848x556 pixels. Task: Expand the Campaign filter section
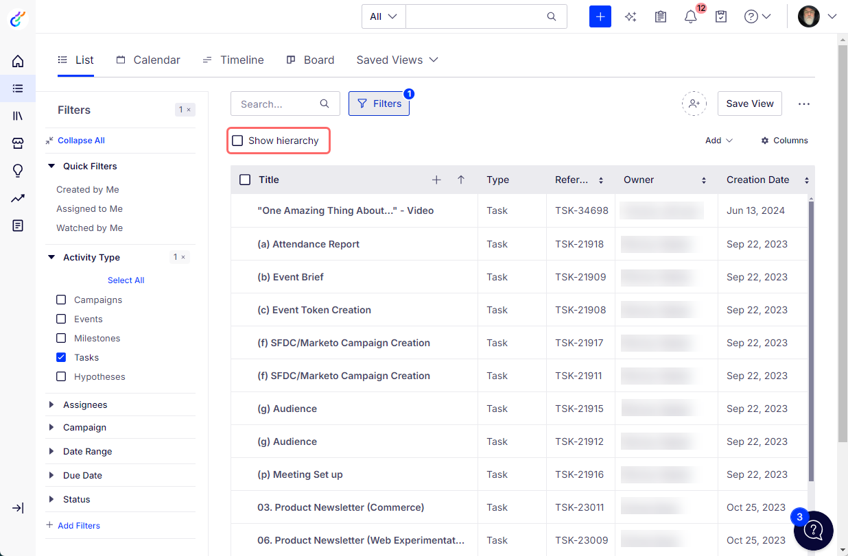(x=51, y=427)
